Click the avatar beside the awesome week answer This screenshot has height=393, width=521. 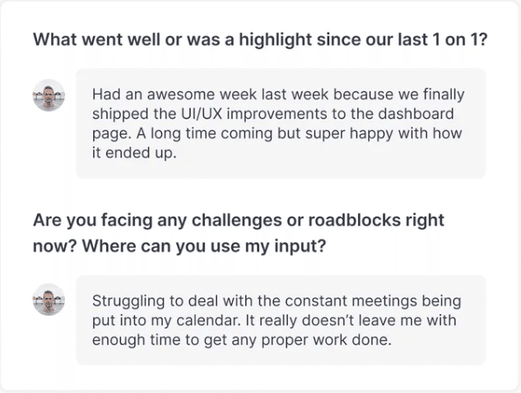(x=49, y=95)
